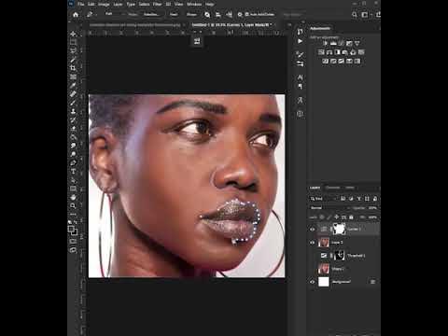Select the Threshold 1 layer mask thumbnail
Viewport: 448px width, 336px height.
pos(339,256)
